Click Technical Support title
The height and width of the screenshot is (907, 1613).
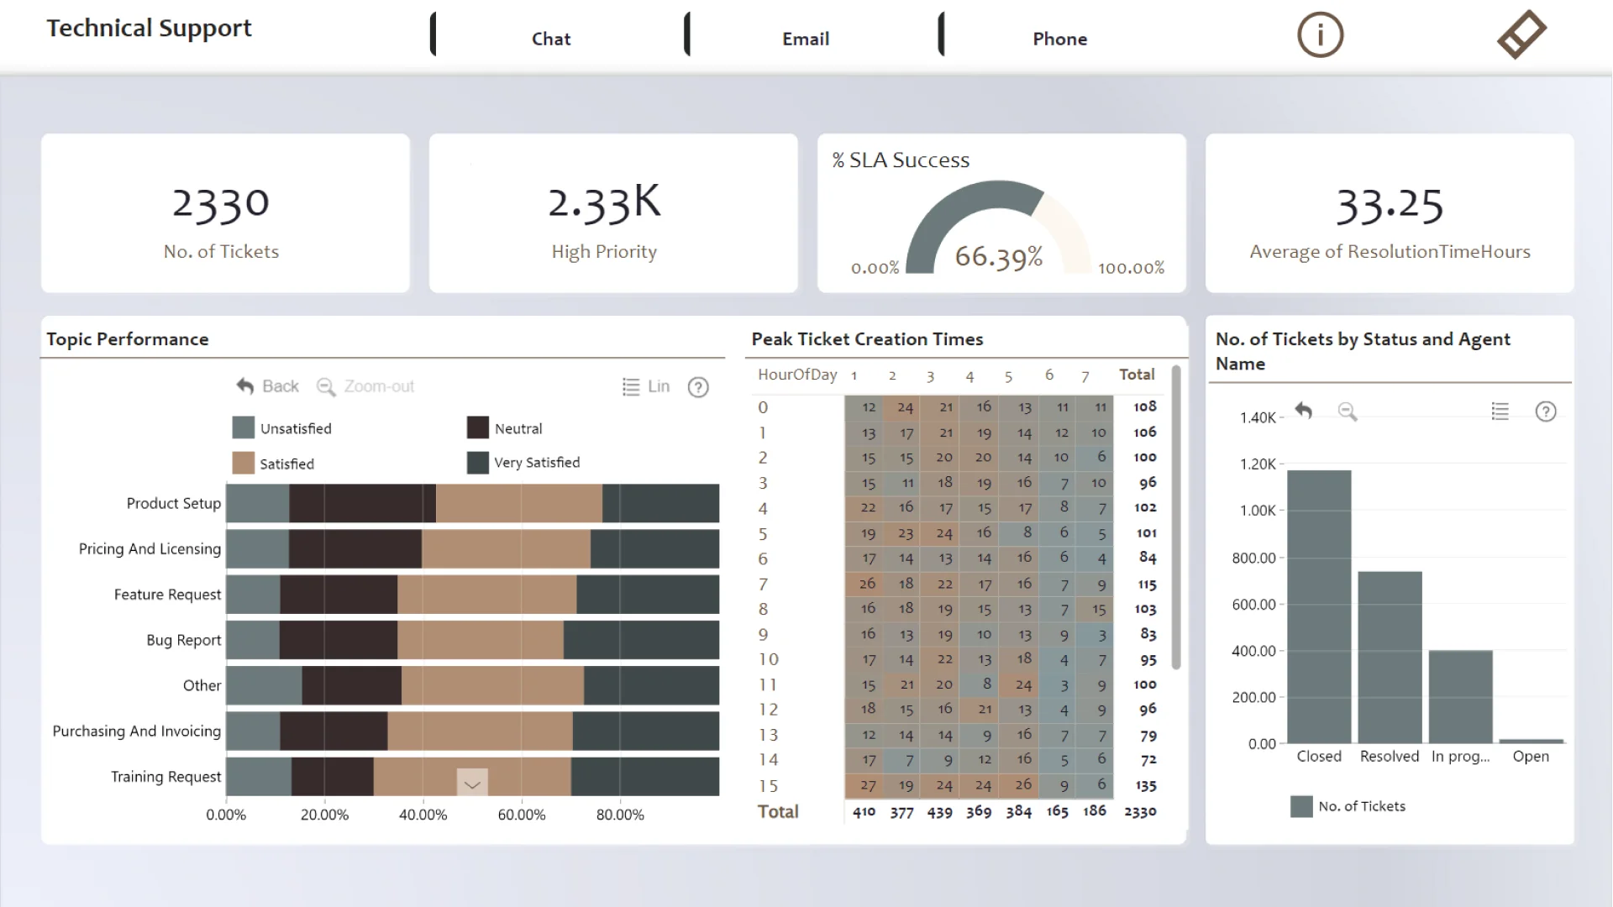coord(149,28)
